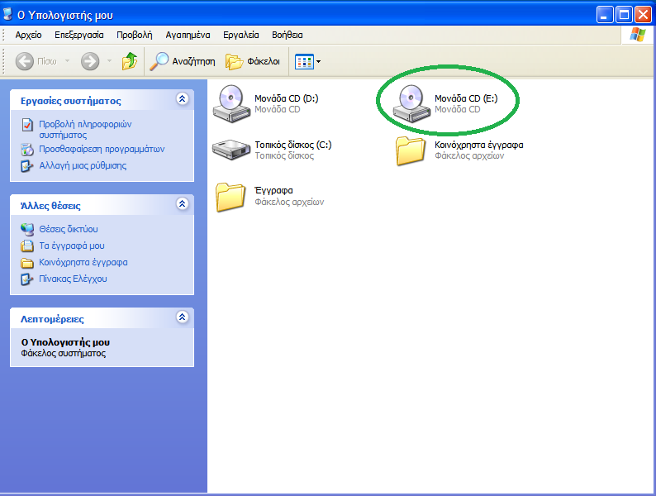Viewport: 656px width, 496px height.
Task: Open Τα έγγραφά μου link
Action: pos(72,246)
